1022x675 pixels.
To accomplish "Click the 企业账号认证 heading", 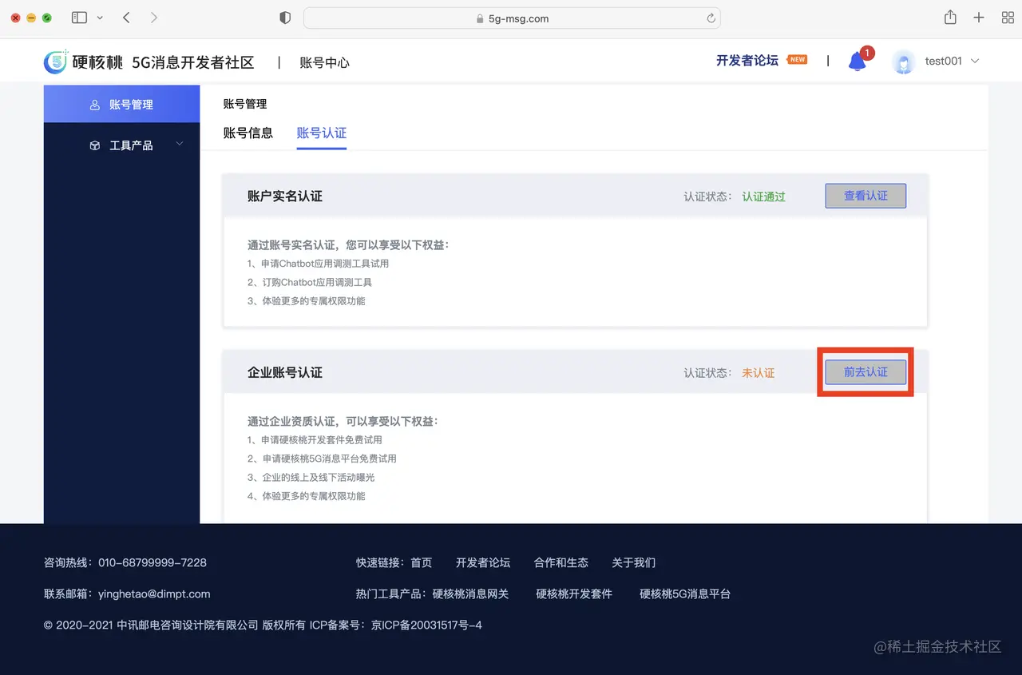I will point(285,372).
